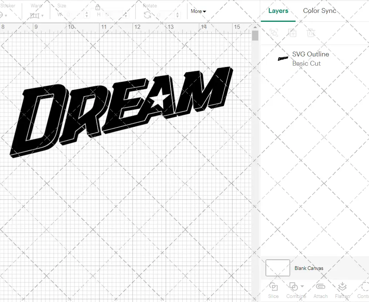Click the Blank Canvas color swatch
This screenshot has height=302, width=369.
click(x=277, y=268)
